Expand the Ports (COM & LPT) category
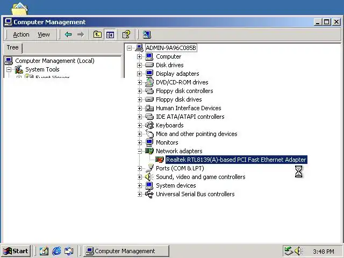 pos(139,168)
